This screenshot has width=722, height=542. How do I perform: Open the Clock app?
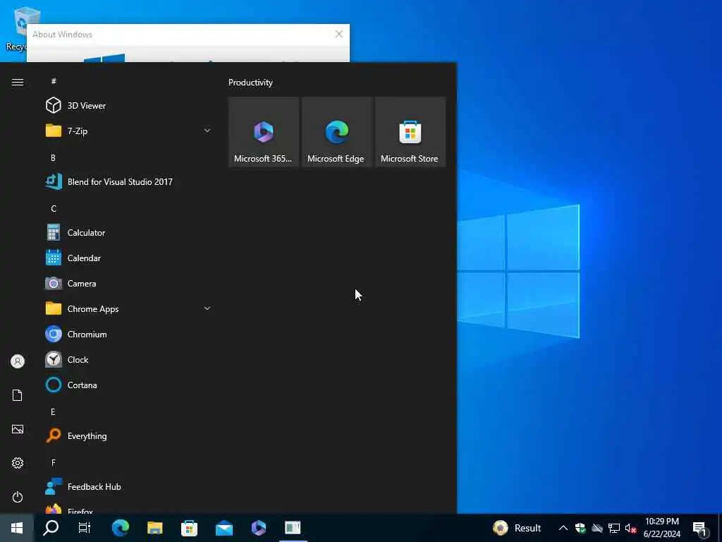pos(129,359)
